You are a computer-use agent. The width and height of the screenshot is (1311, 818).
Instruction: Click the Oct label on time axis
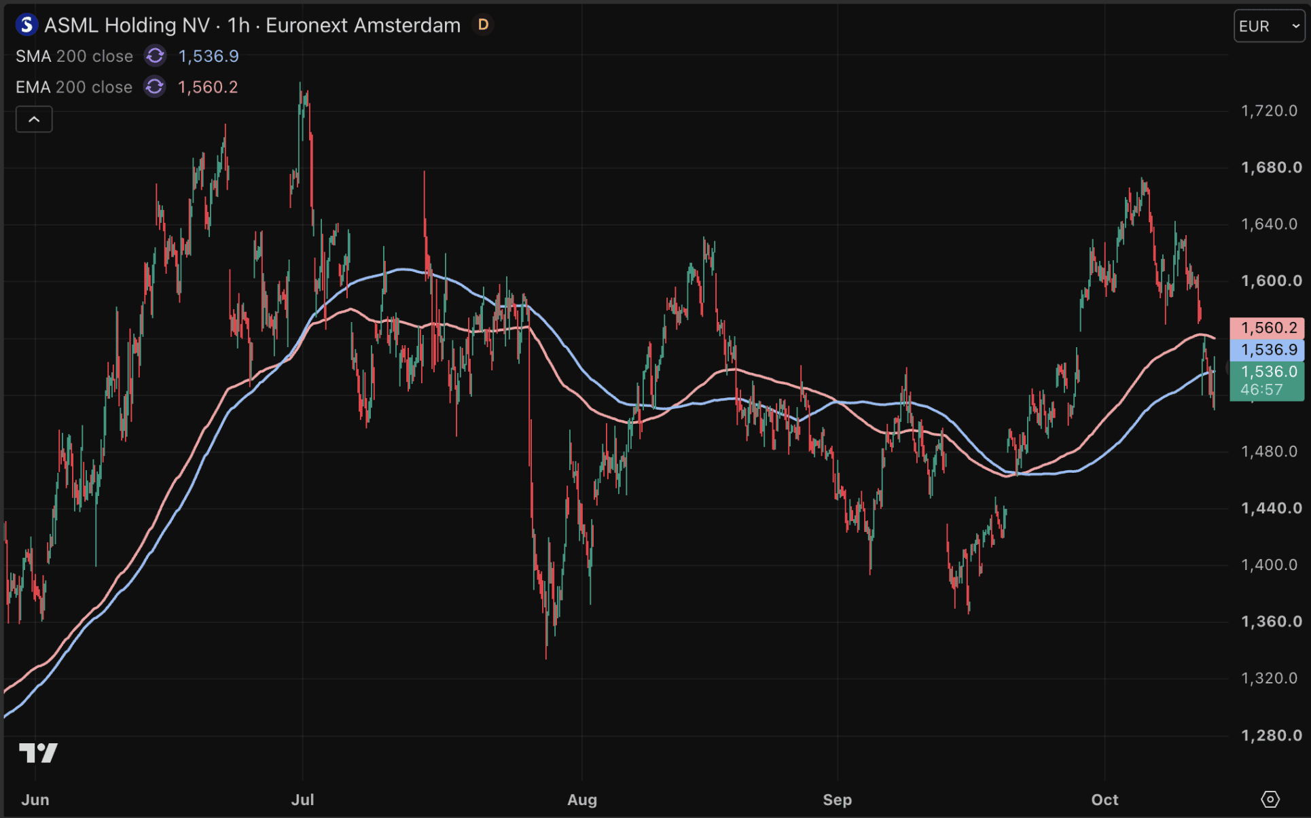(1105, 800)
